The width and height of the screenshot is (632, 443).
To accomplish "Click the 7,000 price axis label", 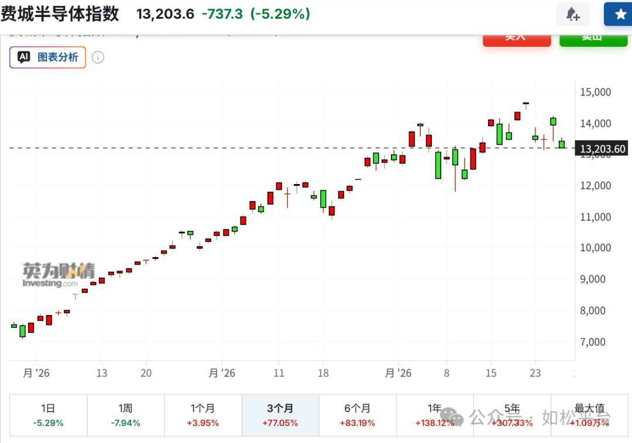I will (592, 342).
